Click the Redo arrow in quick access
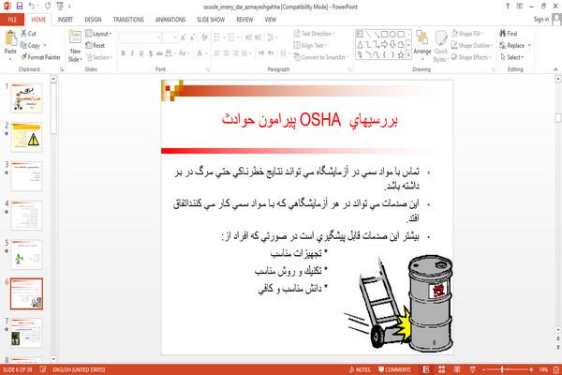Image resolution: width=562 pixels, height=375 pixels. pos(48,7)
